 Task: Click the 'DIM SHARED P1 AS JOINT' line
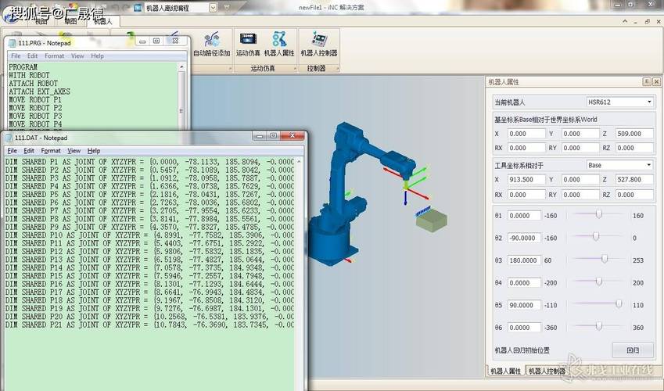coord(149,161)
